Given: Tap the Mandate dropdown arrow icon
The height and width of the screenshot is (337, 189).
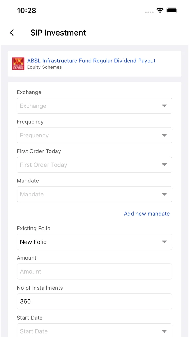Looking at the screenshot, I should 164,194.
